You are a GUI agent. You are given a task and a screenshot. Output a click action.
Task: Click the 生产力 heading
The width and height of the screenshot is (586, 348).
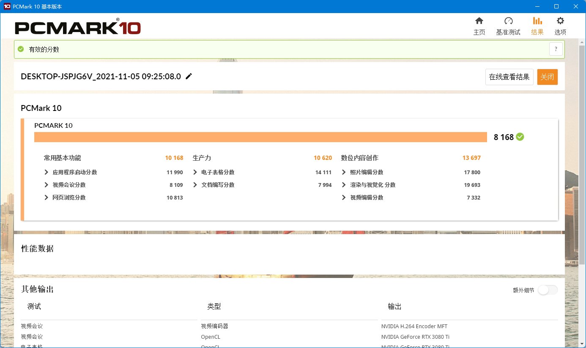point(202,158)
